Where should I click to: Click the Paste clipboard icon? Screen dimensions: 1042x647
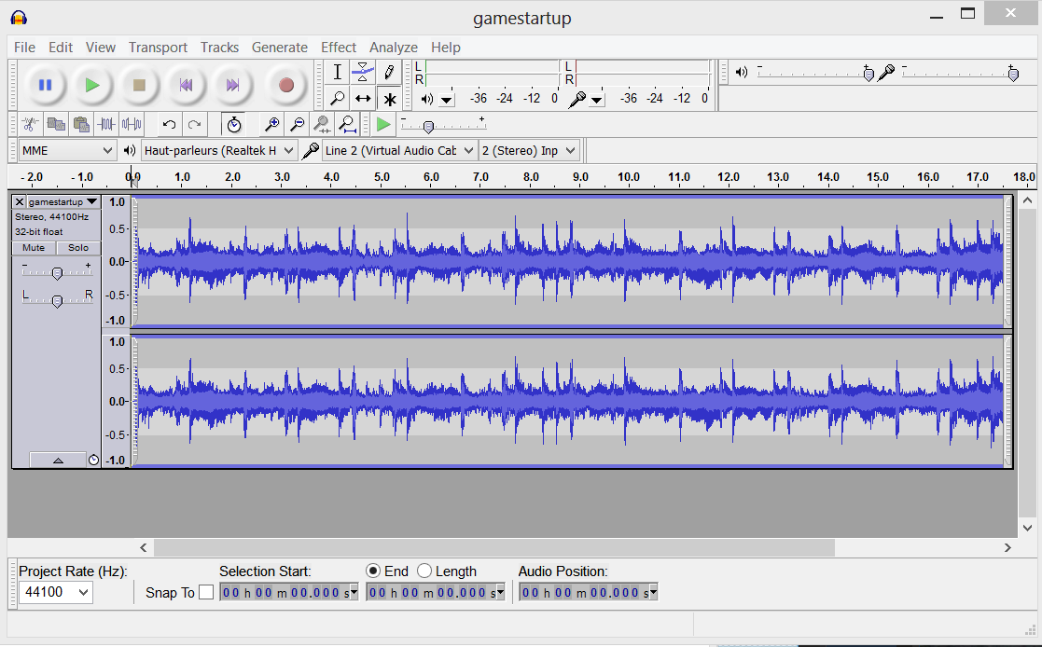[81, 124]
